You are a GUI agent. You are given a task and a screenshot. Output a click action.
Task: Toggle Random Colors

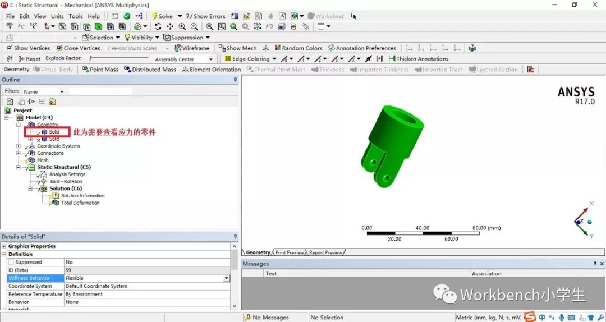(x=299, y=48)
